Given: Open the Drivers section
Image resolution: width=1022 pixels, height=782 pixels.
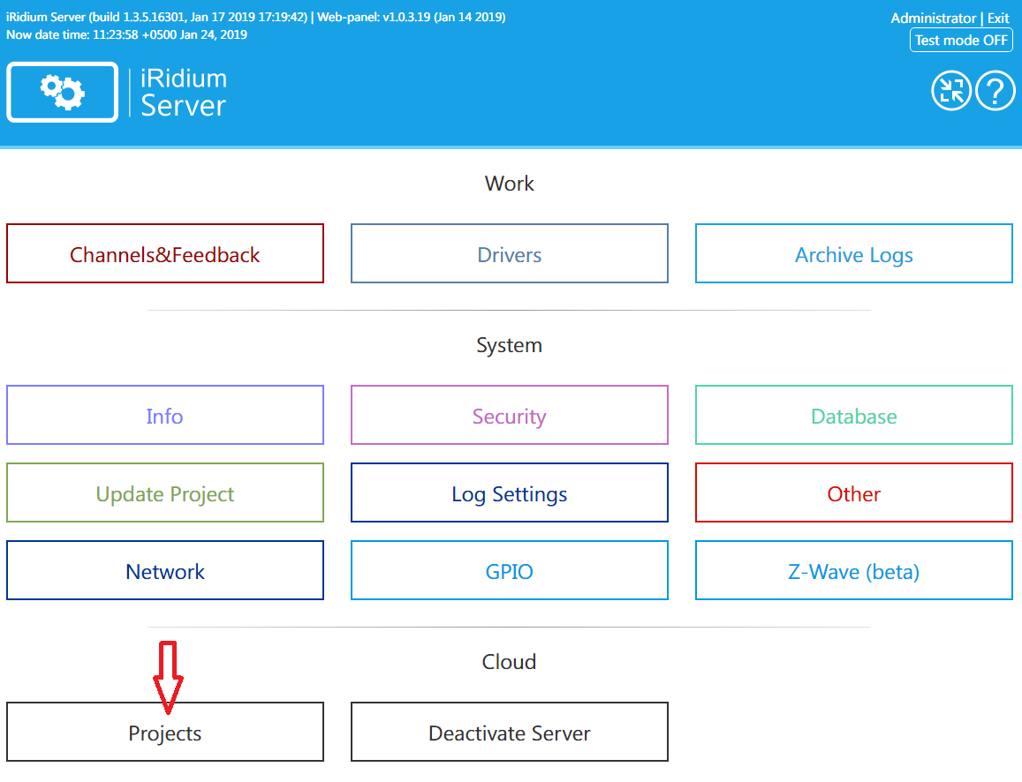Looking at the screenshot, I should [509, 253].
